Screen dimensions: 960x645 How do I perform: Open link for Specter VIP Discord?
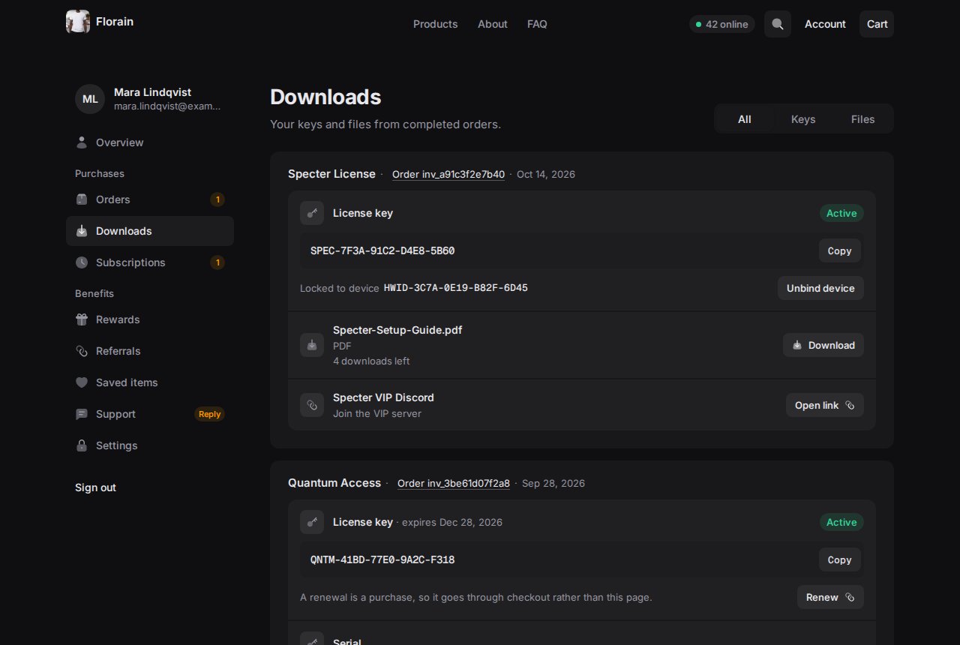click(825, 405)
